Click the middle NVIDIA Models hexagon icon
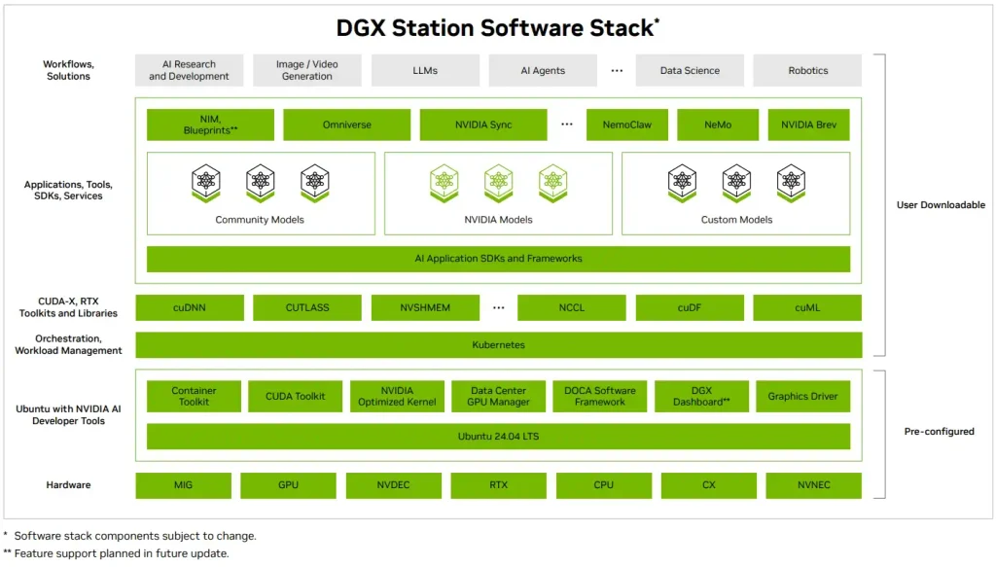The width and height of the screenshot is (996, 567). pyautogui.click(x=499, y=184)
